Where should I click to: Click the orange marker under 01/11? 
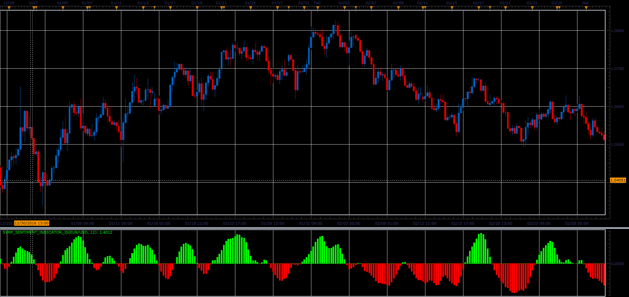tap(116, 8)
